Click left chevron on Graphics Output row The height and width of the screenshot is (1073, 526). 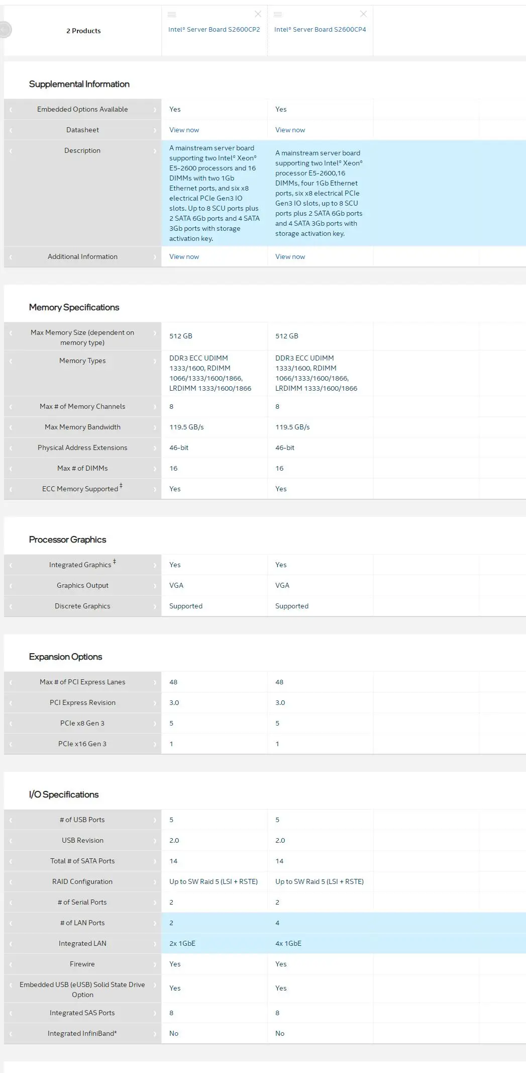[11, 586]
